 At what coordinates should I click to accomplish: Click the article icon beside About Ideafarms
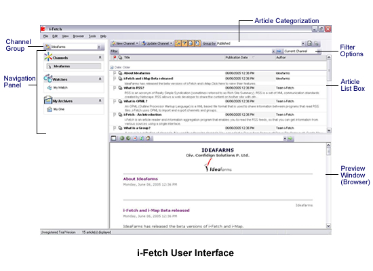(x=120, y=73)
